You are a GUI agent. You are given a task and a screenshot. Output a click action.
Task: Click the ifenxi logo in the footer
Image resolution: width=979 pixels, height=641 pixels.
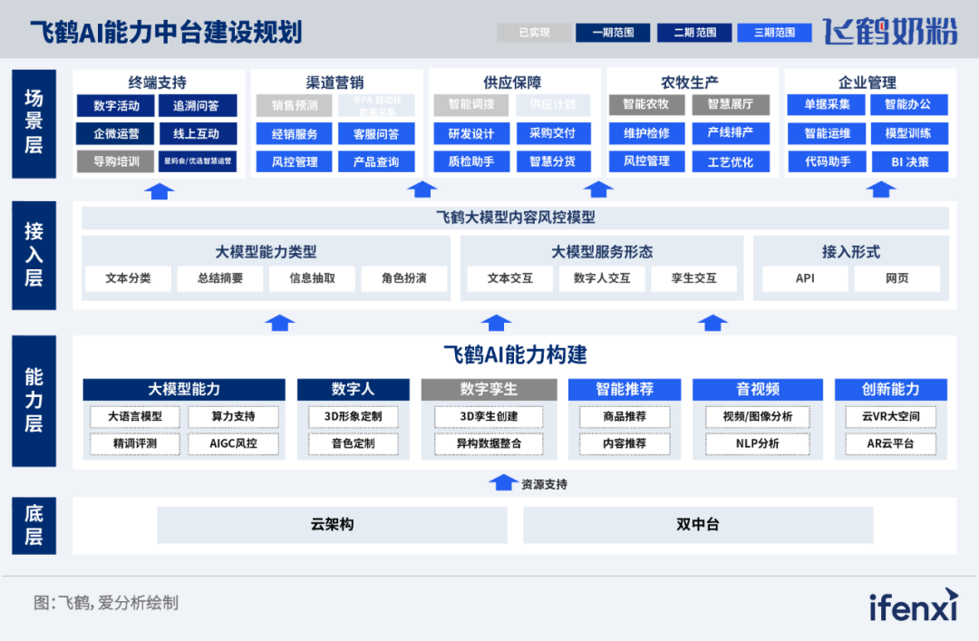tap(914, 606)
